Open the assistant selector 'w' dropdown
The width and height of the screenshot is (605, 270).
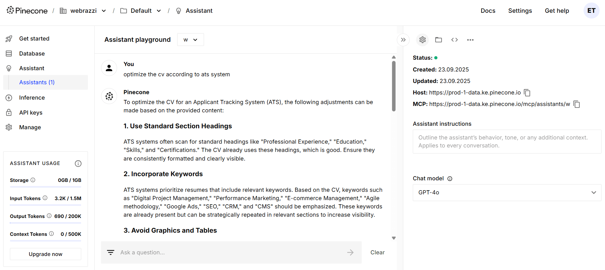coord(190,40)
